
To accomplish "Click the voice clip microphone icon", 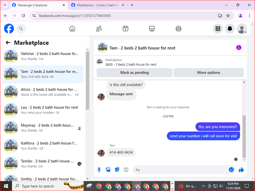I will (99, 170).
